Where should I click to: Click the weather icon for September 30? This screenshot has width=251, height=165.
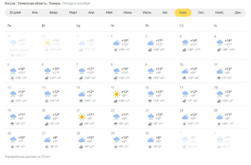tap(151, 139)
